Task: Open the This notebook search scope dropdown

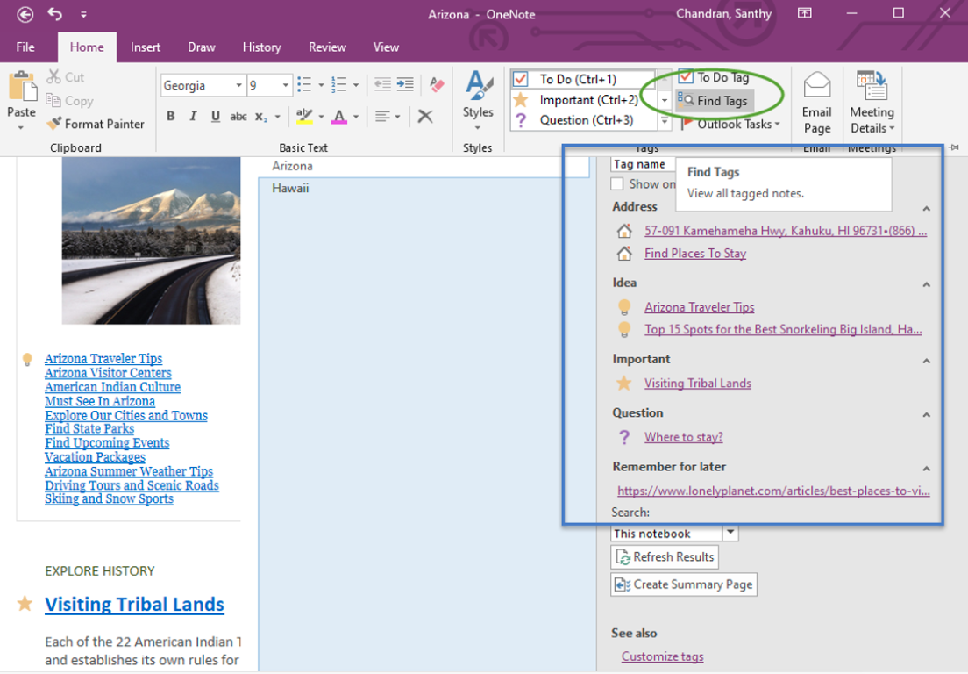Action: click(730, 533)
